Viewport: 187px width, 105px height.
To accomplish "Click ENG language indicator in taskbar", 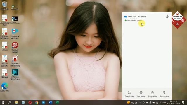I will [x=164, y=102].
